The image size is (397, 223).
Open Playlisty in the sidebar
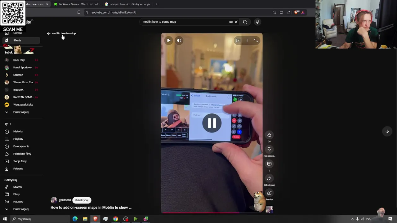click(x=21, y=139)
